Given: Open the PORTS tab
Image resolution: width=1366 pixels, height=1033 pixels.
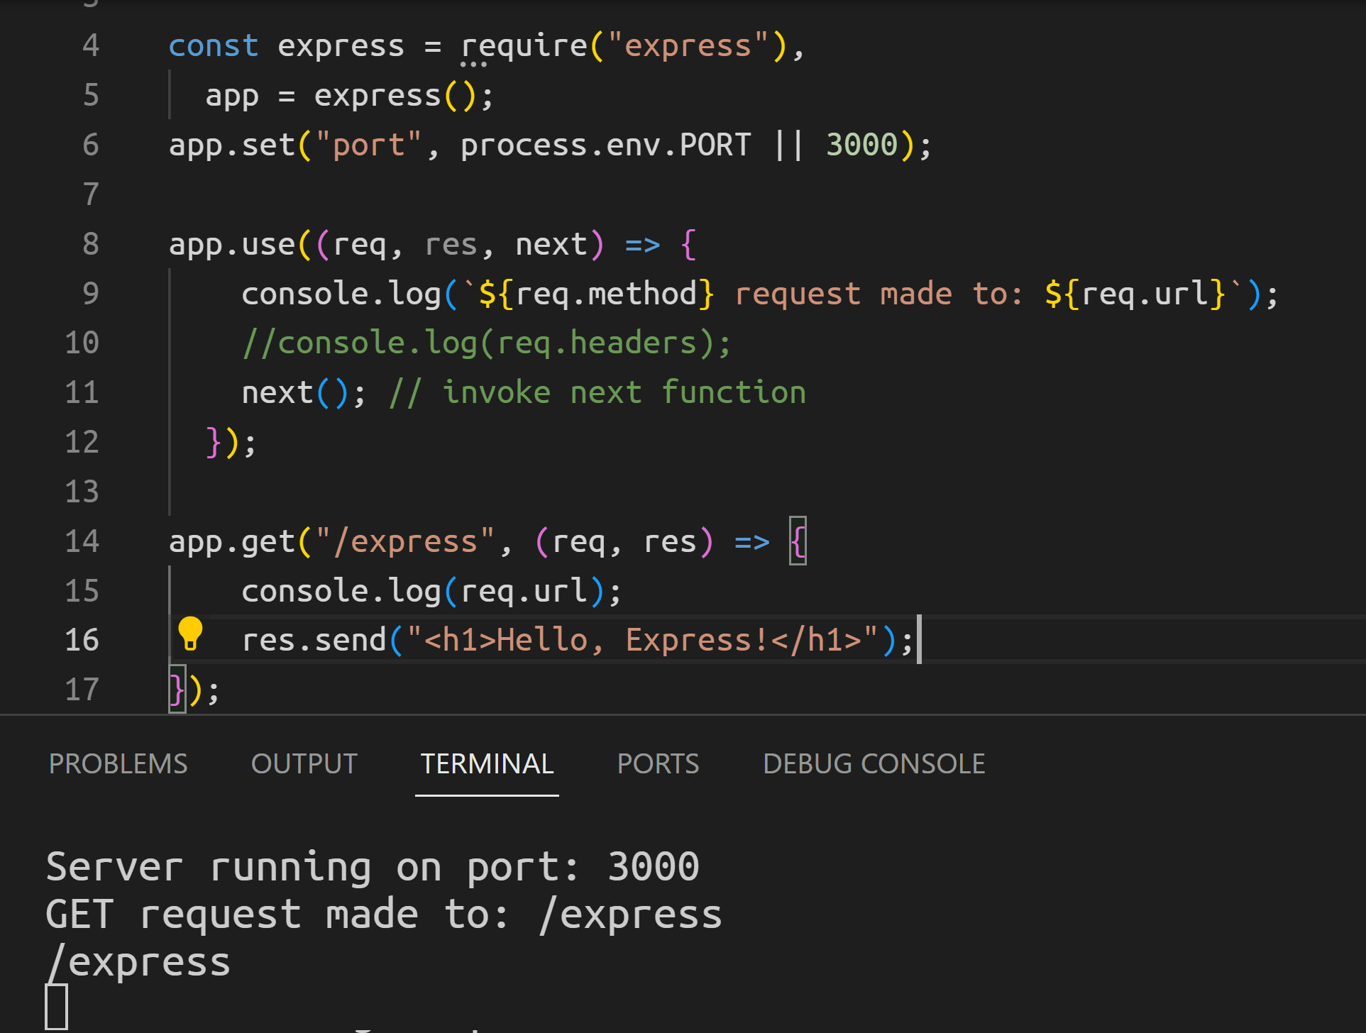Looking at the screenshot, I should coord(658,764).
